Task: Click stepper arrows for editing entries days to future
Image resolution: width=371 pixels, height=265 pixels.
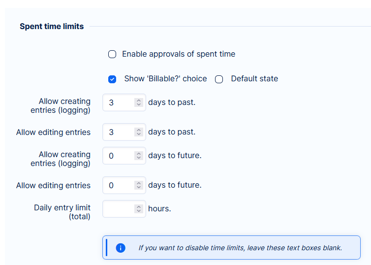Action: tap(139, 185)
